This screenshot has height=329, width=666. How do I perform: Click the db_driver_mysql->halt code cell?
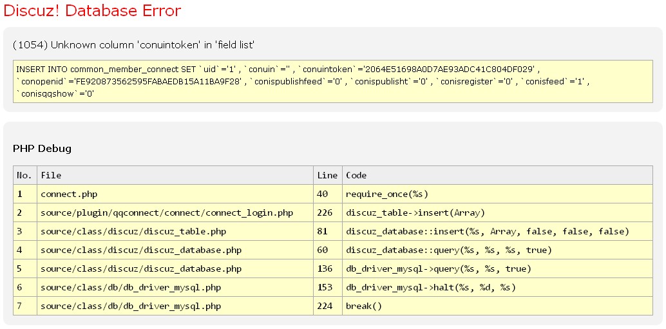tap(430, 287)
